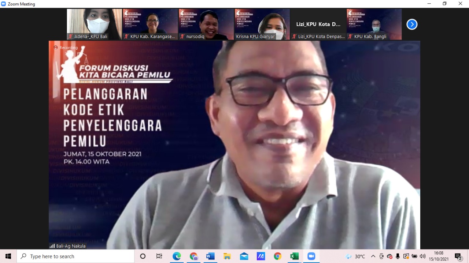469x263 pixels.
Task: Select the nursodiq participant thumbnail
Action: click(206, 24)
